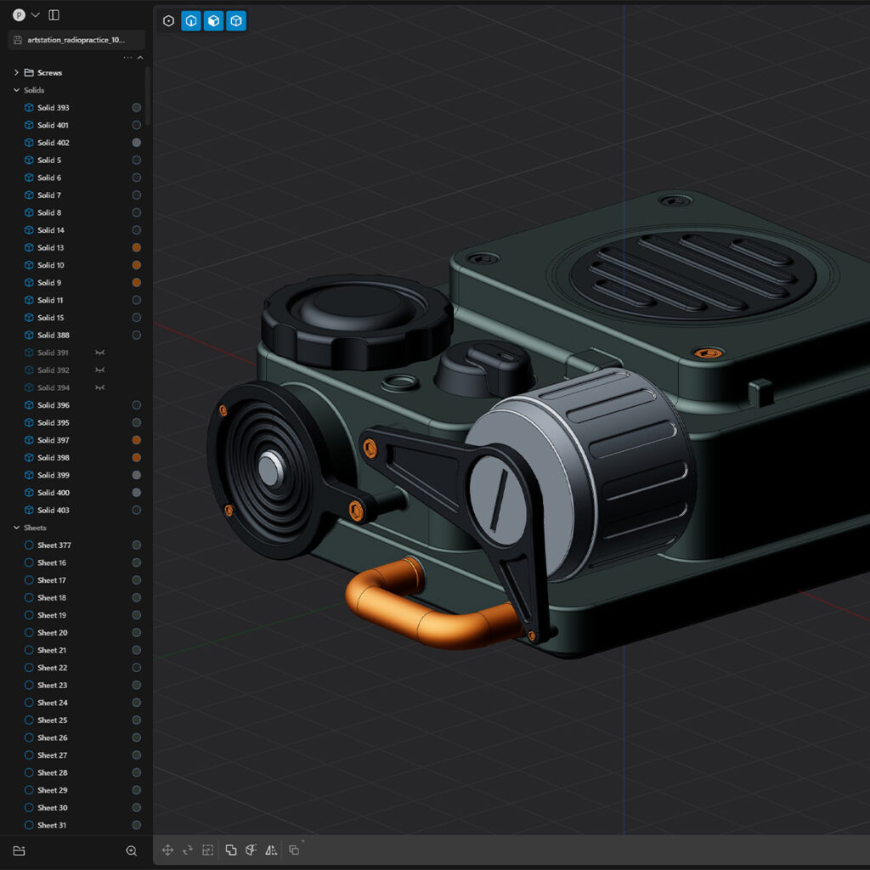Show hidden Solid 394 via eye icon

click(x=99, y=387)
